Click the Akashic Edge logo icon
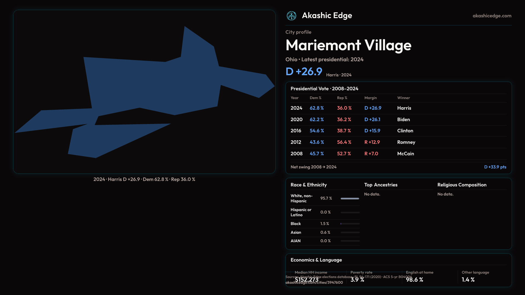 pos(291,16)
